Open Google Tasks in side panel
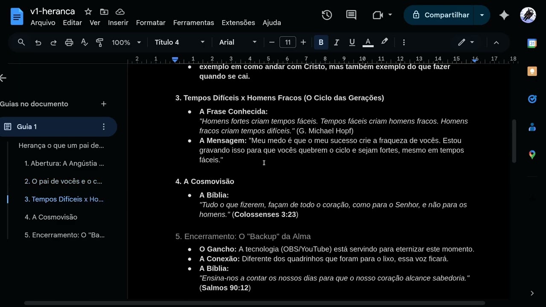 (x=532, y=99)
